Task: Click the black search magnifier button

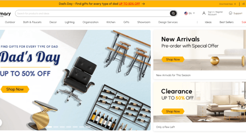Action: (173, 13)
